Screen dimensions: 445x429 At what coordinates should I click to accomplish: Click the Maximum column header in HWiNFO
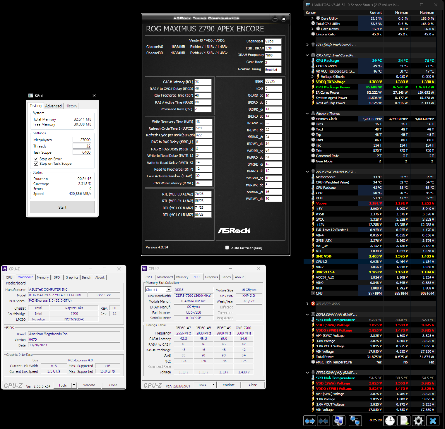pos(427,13)
